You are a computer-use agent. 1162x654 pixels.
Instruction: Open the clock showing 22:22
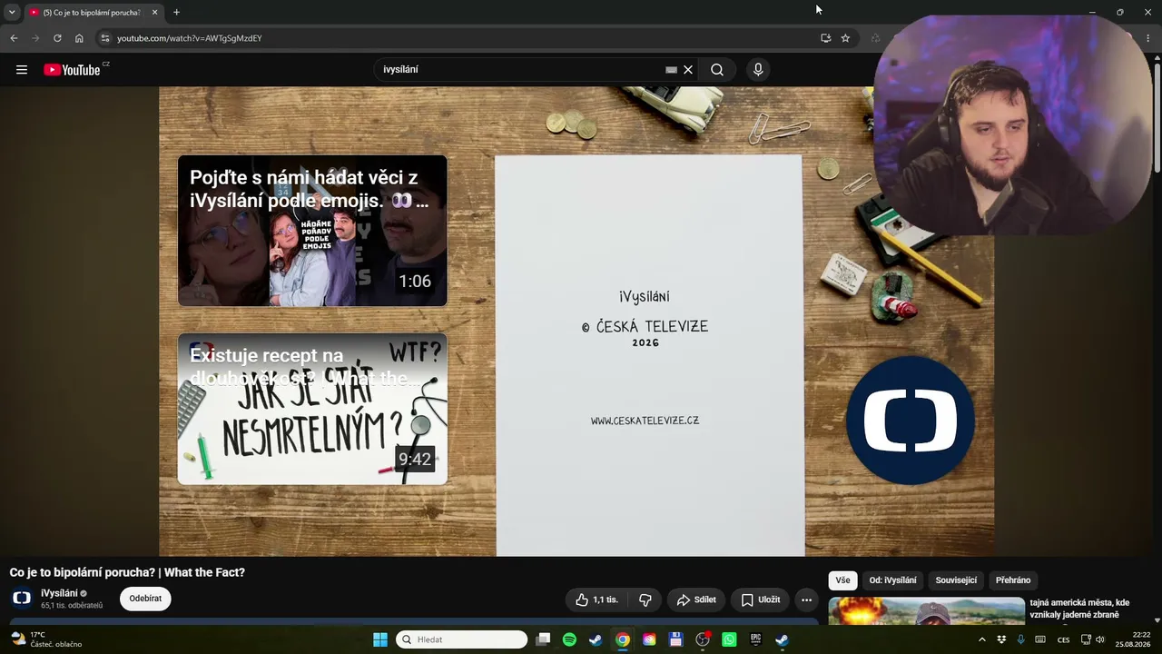coord(1133,639)
